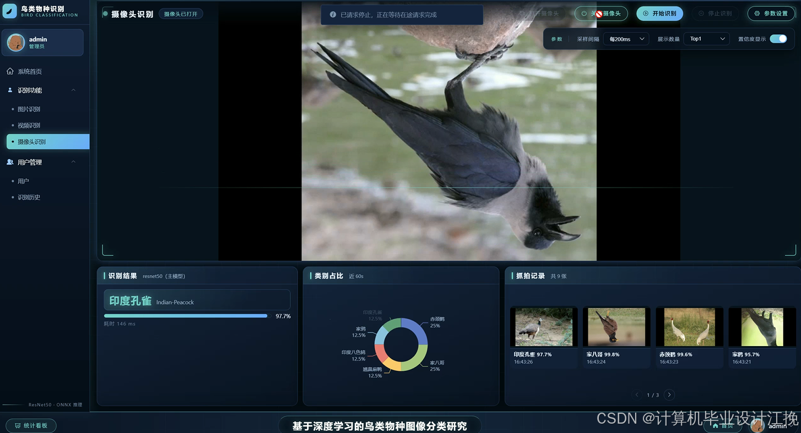
Task: Click the blue 赤颈鹤 segment of the donut chart
Action: click(418, 329)
